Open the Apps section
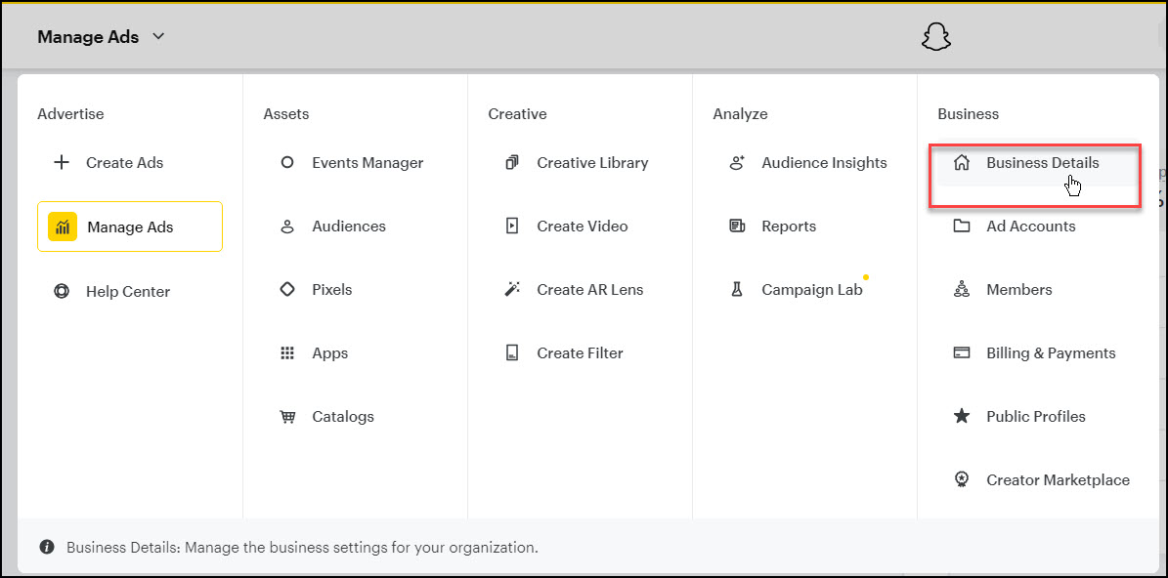This screenshot has width=1168, height=578. pyautogui.click(x=330, y=353)
